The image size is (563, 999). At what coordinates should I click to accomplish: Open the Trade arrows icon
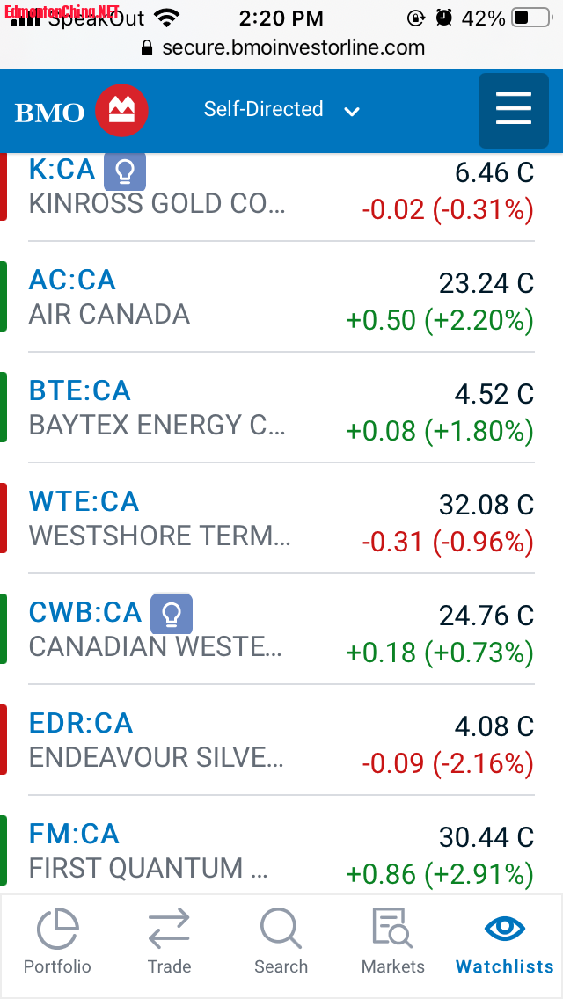tap(169, 929)
